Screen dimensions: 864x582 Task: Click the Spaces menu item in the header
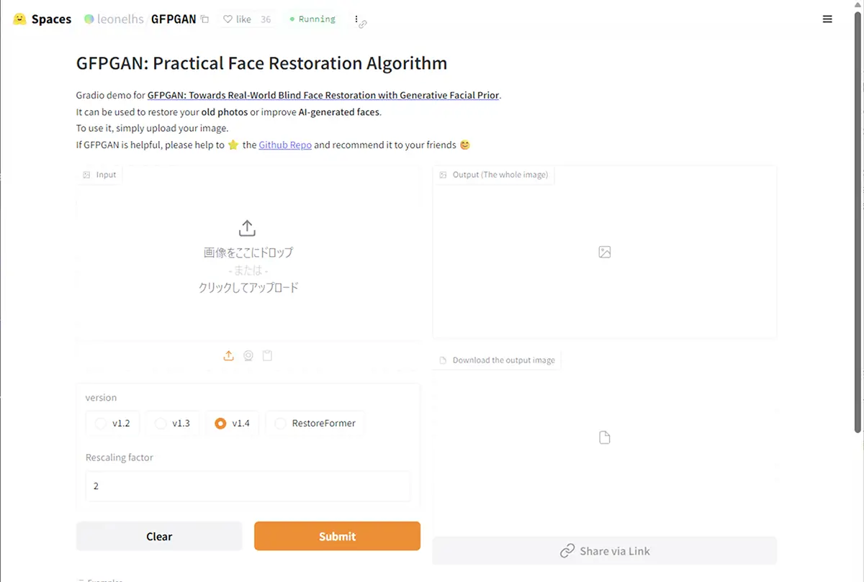point(50,19)
